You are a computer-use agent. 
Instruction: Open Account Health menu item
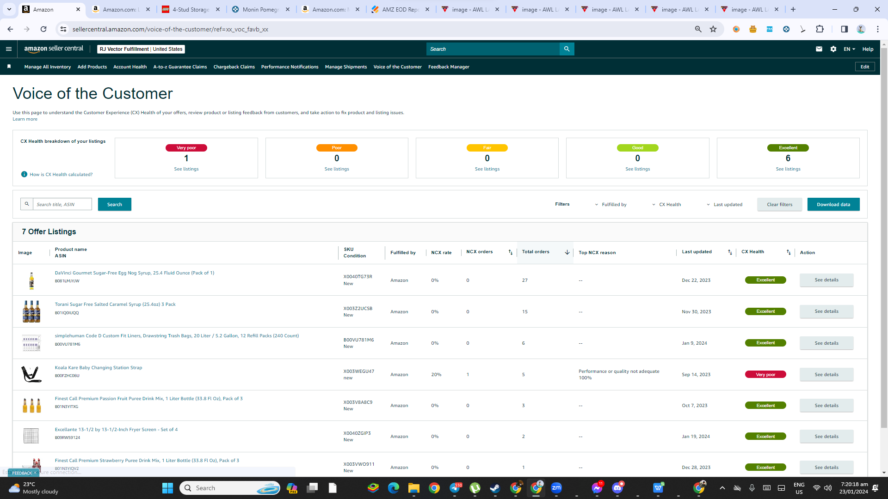pos(130,67)
